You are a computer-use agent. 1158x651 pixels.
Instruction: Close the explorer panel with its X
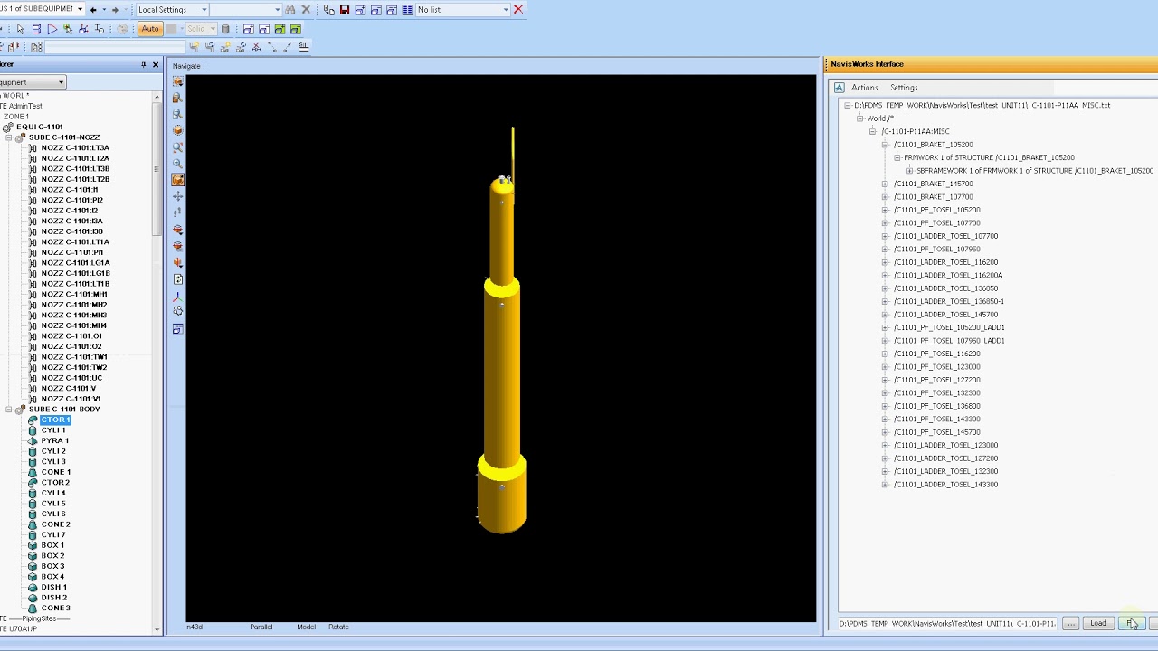tap(156, 64)
